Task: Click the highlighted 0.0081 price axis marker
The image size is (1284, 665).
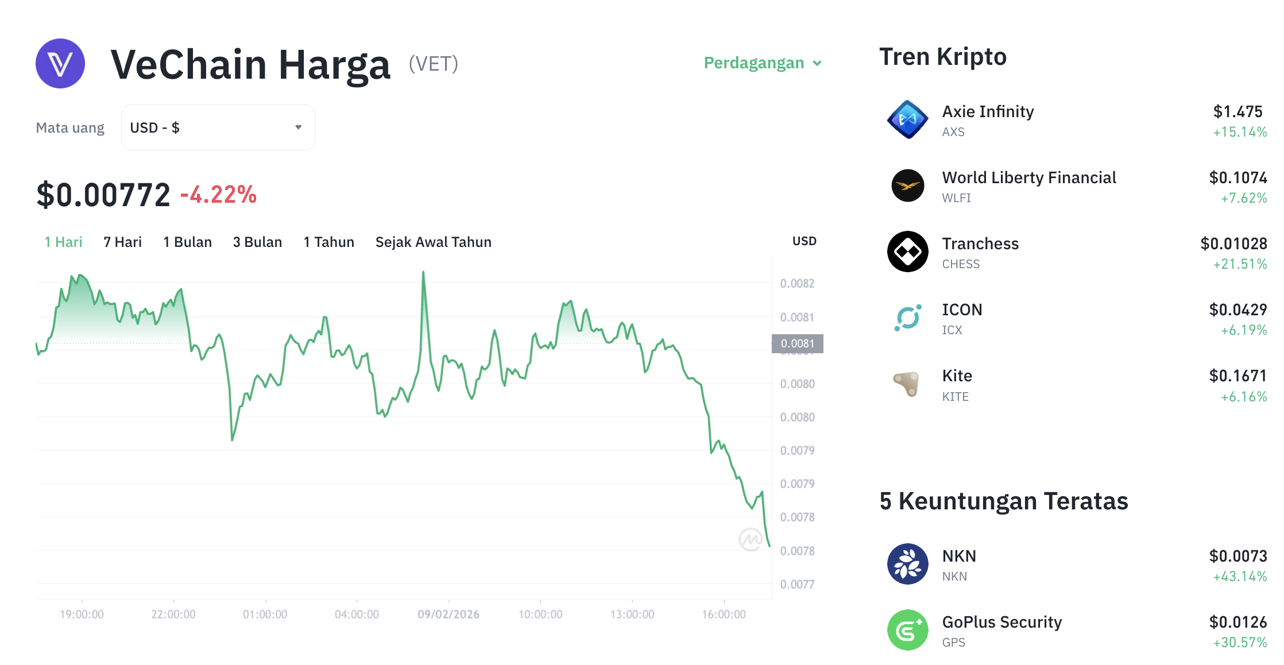Action: pyautogui.click(x=797, y=344)
